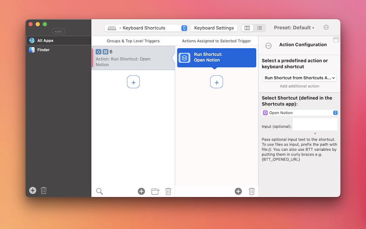366x229 pixels.
Task: Add an action using the round plus icon
Action: (238, 191)
